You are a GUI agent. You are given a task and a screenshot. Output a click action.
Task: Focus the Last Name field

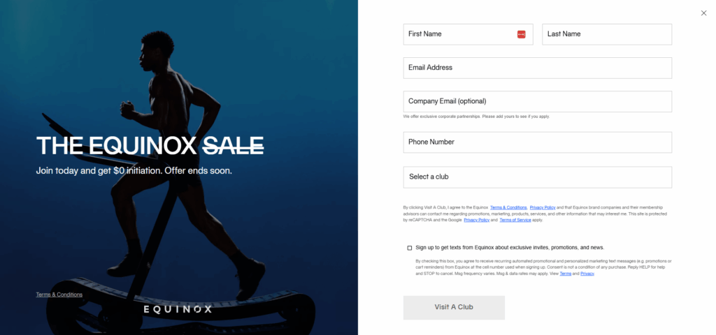(607, 34)
